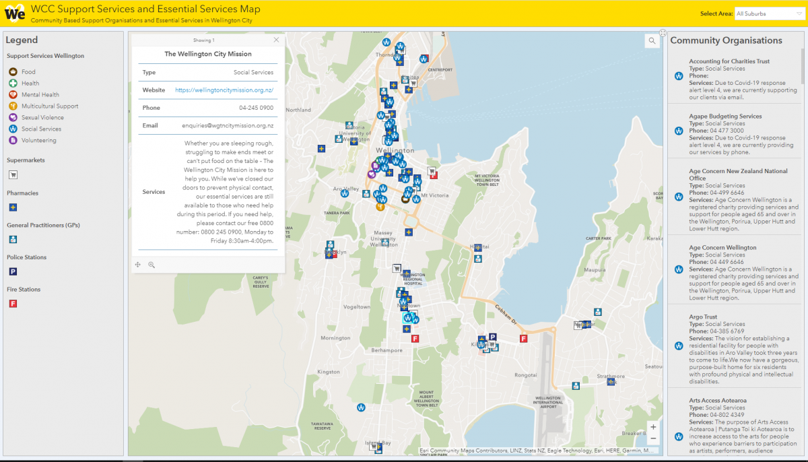Image resolution: width=808 pixels, height=462 pixels.
Task: Open the wellingtoncitymission.org.nz website link
Action: pyautogui.click(x=224, y=90)
